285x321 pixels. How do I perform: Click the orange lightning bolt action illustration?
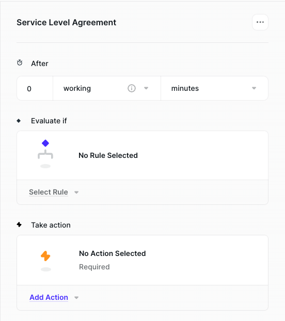(x=45, y=256)
